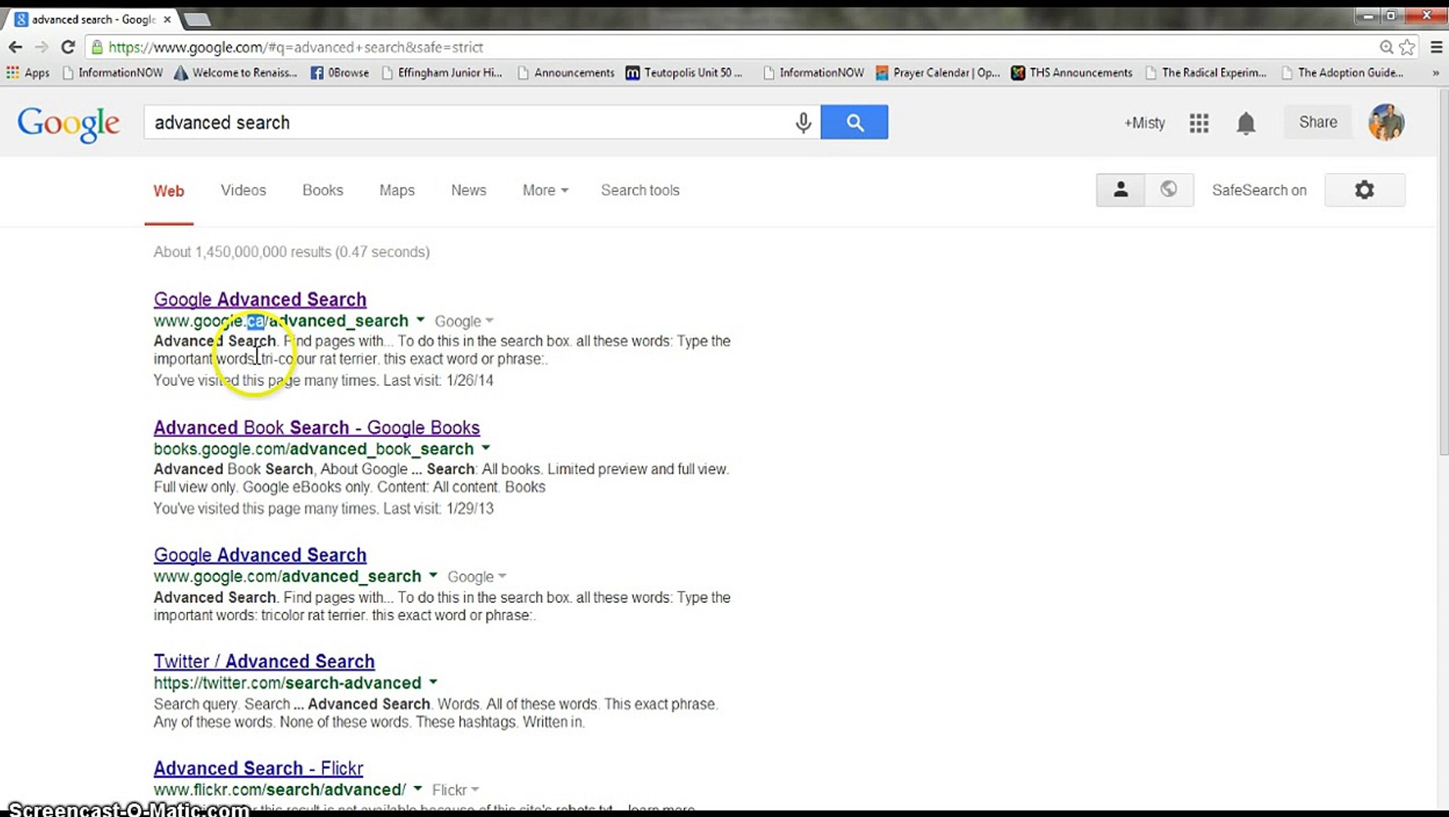Screen dimensions: 1449x817
Task: Search by voice using the microphone icon
Action: pos(803,123)
